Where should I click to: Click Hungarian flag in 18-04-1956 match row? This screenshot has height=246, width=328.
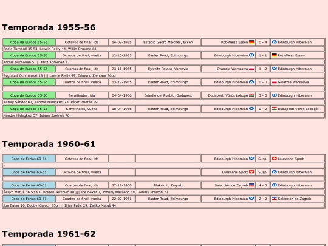click(x=274, y=109)
